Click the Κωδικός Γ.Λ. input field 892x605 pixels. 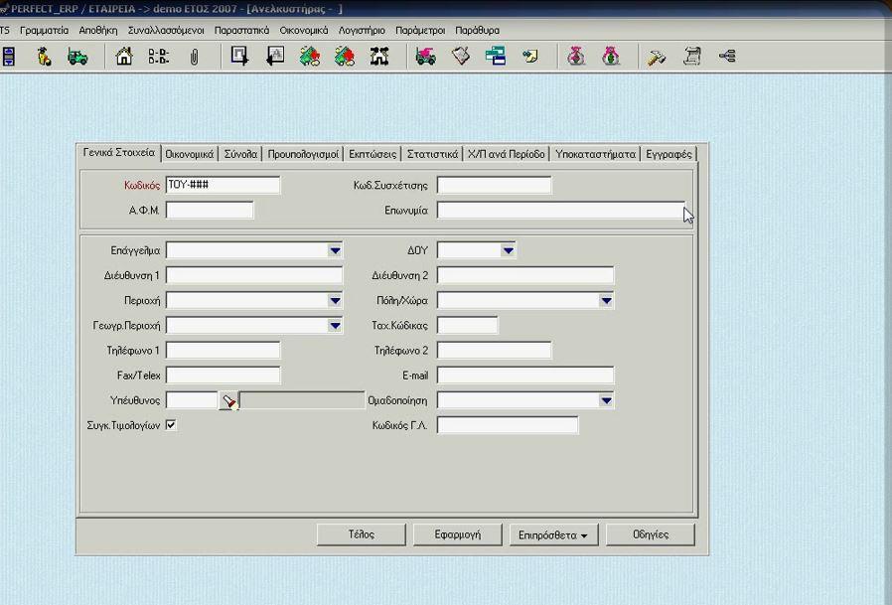[x=508, y=425]
